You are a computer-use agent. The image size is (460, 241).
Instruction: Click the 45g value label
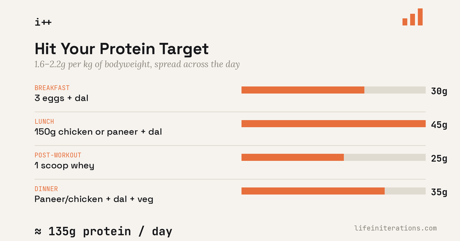coord(439,125)
